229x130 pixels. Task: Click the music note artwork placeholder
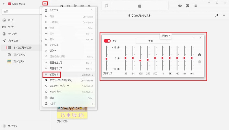[106, 6]
